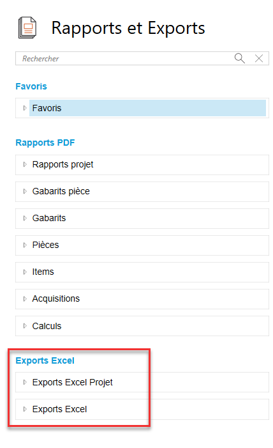Viewport: 273px width, 448px height.
Task: Expand the Calculs arrow
Action: 25,326
